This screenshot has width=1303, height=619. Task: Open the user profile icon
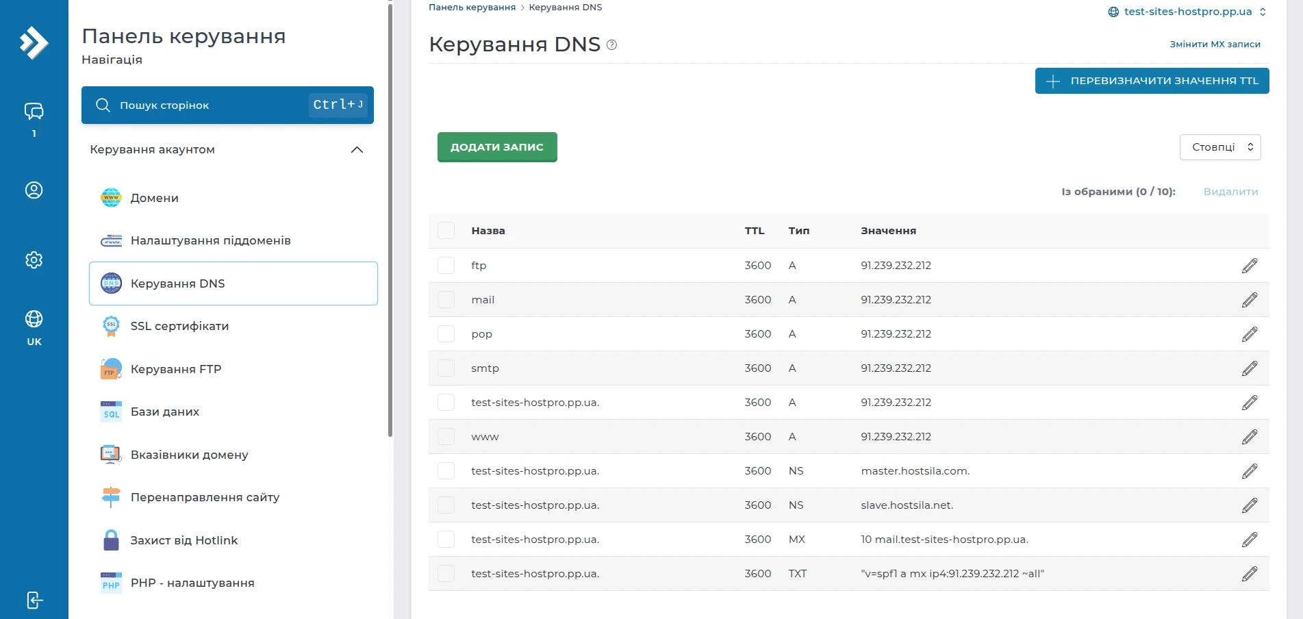[x=34, y=190]
